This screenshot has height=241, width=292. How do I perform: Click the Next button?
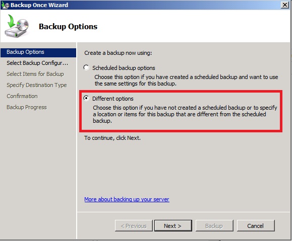click(173, 226)
